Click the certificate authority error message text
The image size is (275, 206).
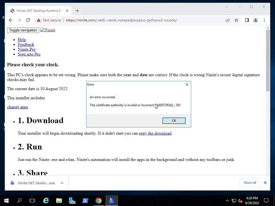coord(135,105)
